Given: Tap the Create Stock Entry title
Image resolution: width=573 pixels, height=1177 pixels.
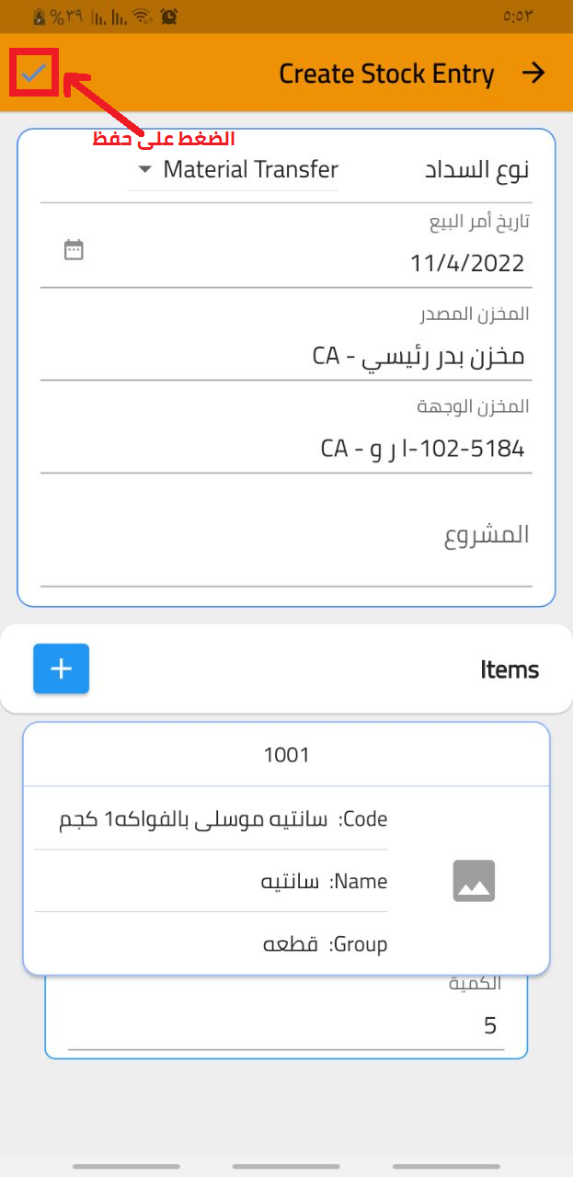Looking at the screenshot, I should pyautogui.click(x=386, y=74).
